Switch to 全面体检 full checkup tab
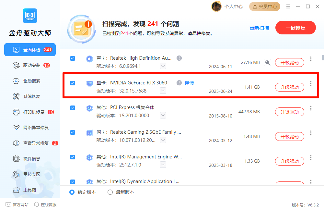Screen dimensions: 324x211 point(30,50)
